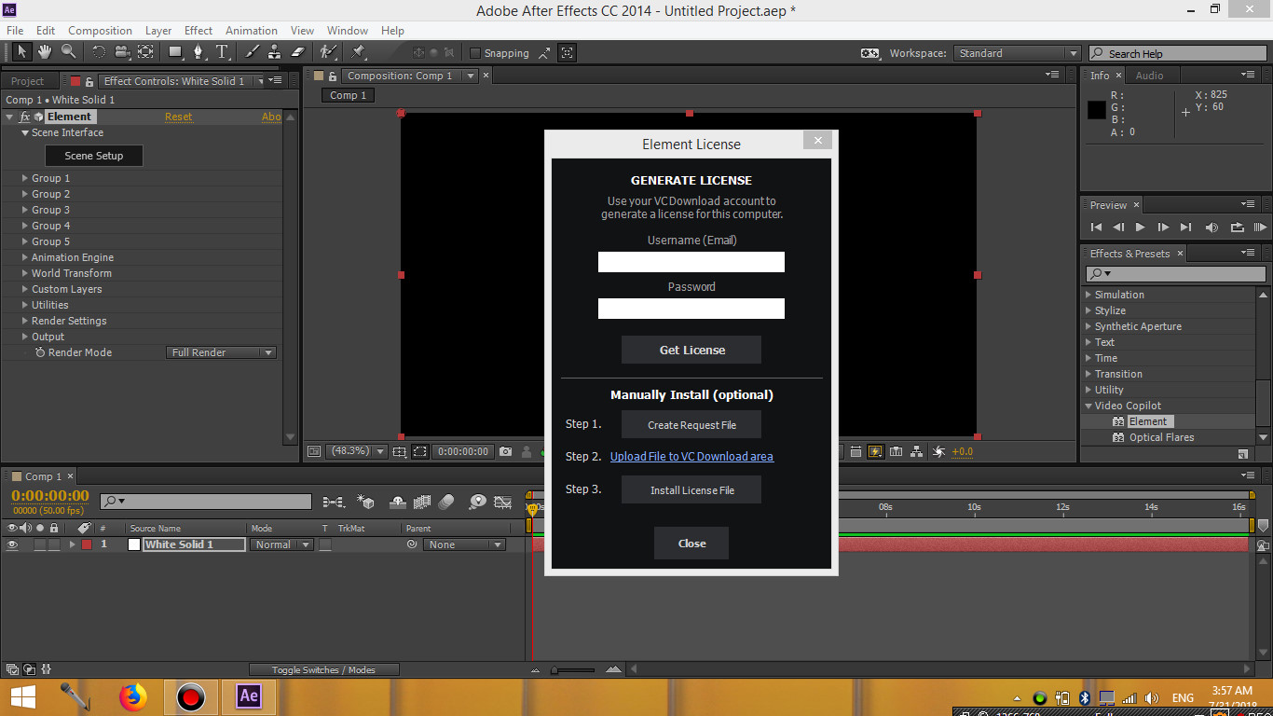Collapse the Video Copilot effects category

click(1088, 406)
